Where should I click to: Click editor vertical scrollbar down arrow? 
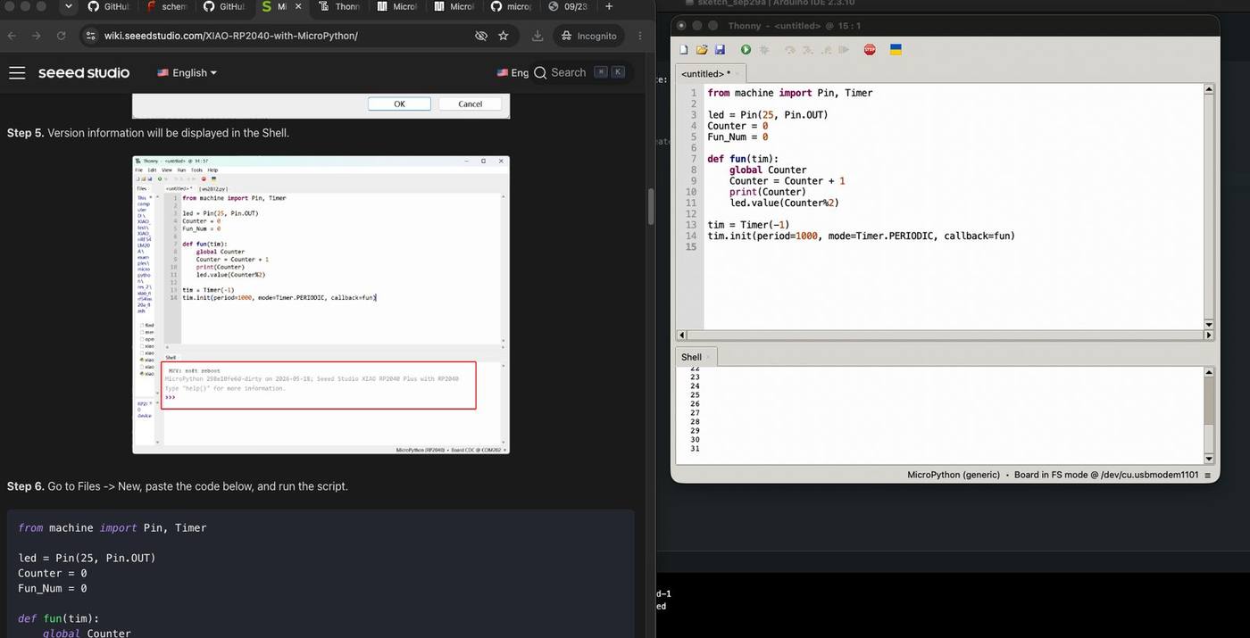pyautogui.click(x=1209, y=324)
